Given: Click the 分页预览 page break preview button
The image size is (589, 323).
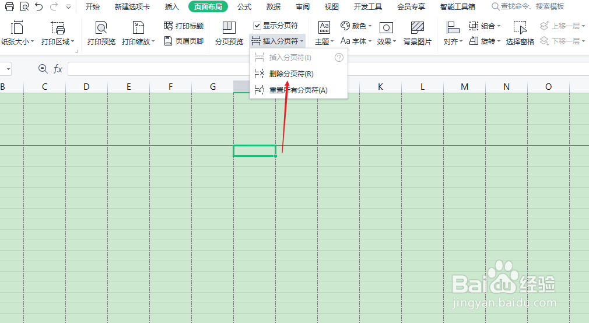Looking at the screenshot, I should coord(229,33).
